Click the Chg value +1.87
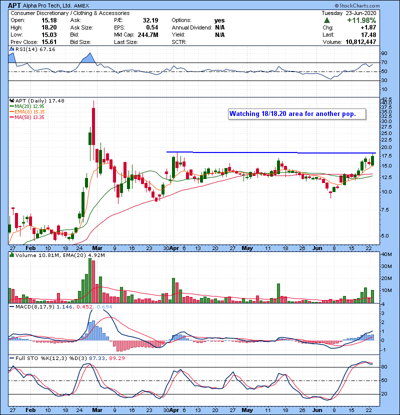Screen dimensions: 400x415 (x=368, y=27)
